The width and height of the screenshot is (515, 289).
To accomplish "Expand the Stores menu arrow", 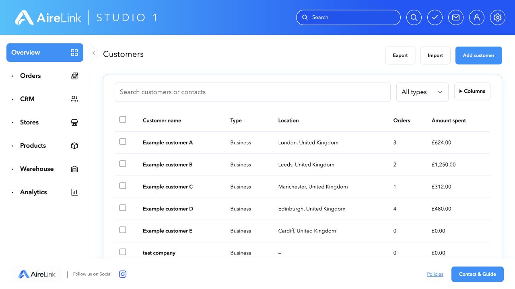I will point(12,122).
